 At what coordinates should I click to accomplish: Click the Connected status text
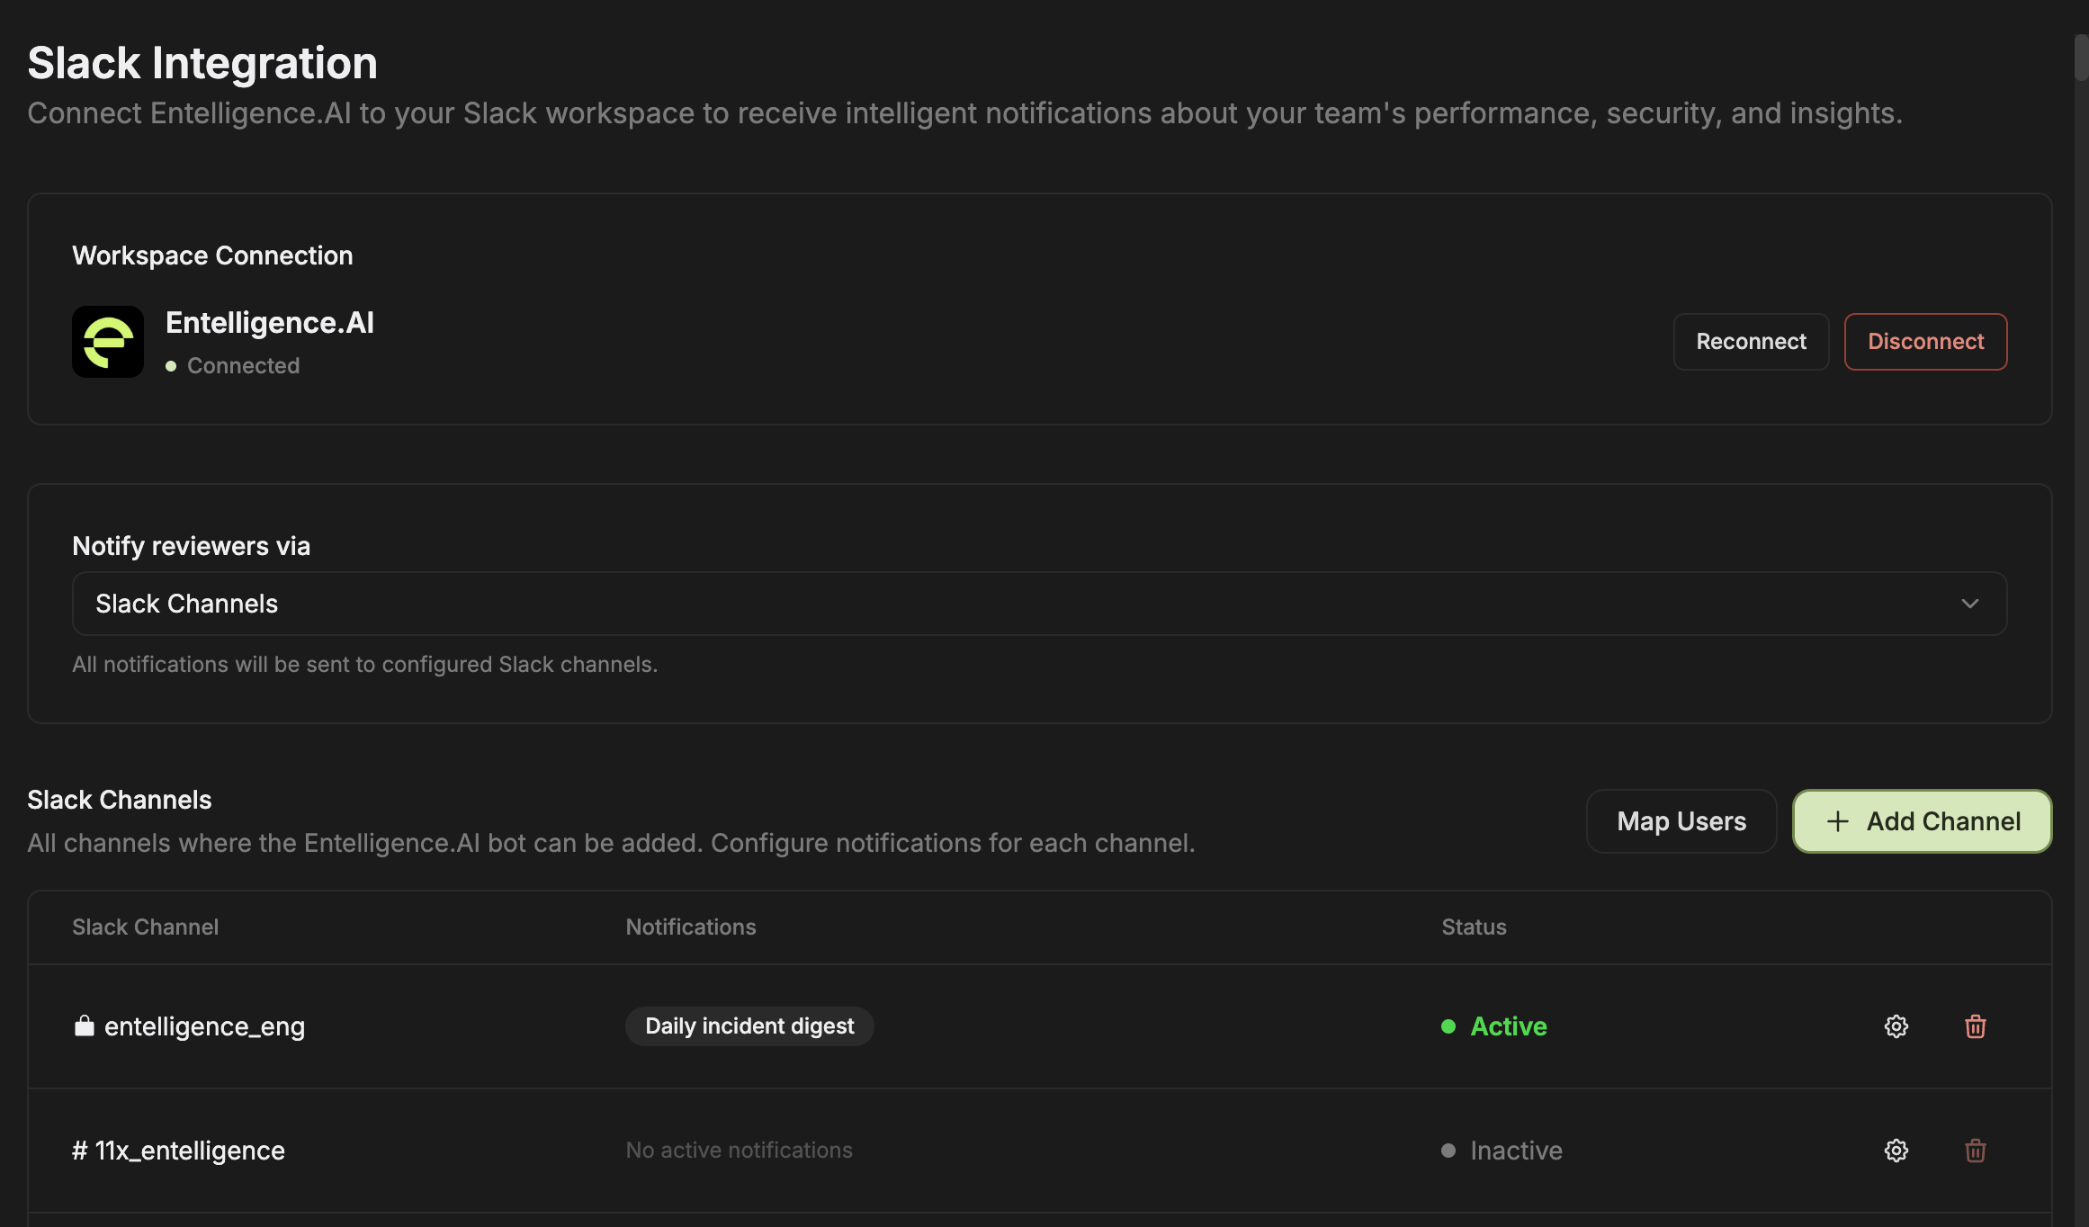pos(243,366)
